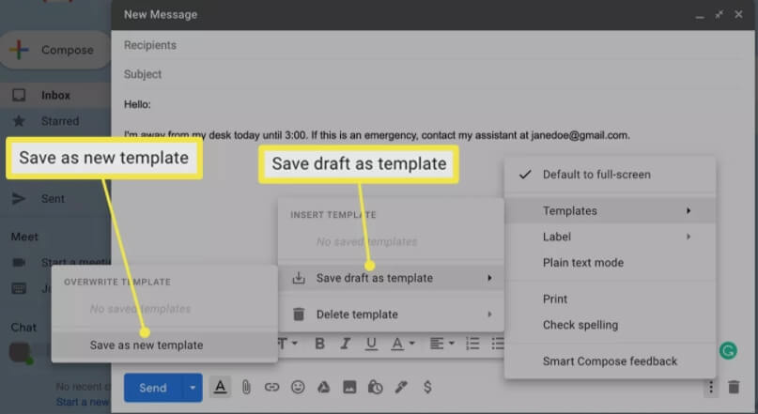Click the Recipients field
Viewport: 758px width, 414px height.
point(433,45)
